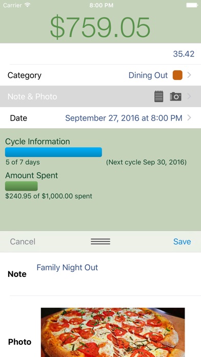The image size is (201, 357).
Task: Tap the green Amount Spent progress bar
Action: click(x=22, y=186)
